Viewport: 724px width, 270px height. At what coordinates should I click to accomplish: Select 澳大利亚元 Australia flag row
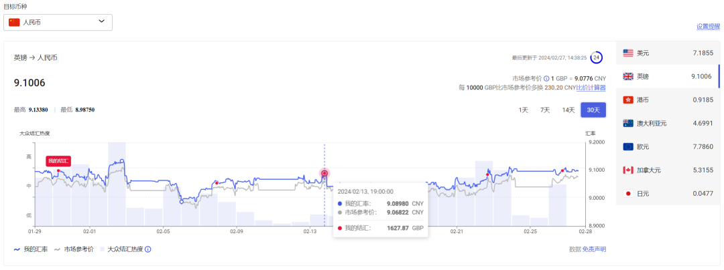666,123
